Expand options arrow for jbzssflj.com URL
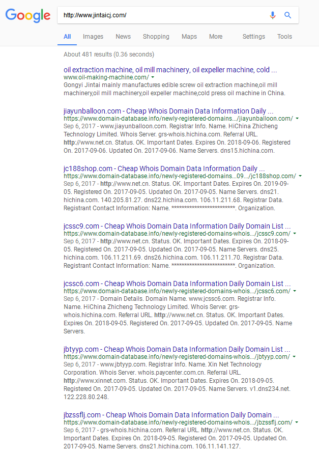319x452 pixels. coord(297,422)
